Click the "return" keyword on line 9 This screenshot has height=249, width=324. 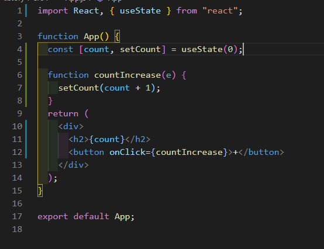63,114
